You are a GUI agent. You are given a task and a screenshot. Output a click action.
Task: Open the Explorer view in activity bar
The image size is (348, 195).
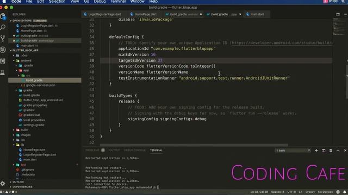point(3,17)
